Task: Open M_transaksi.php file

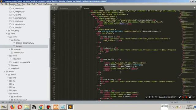Action: [x=19, y=24]
